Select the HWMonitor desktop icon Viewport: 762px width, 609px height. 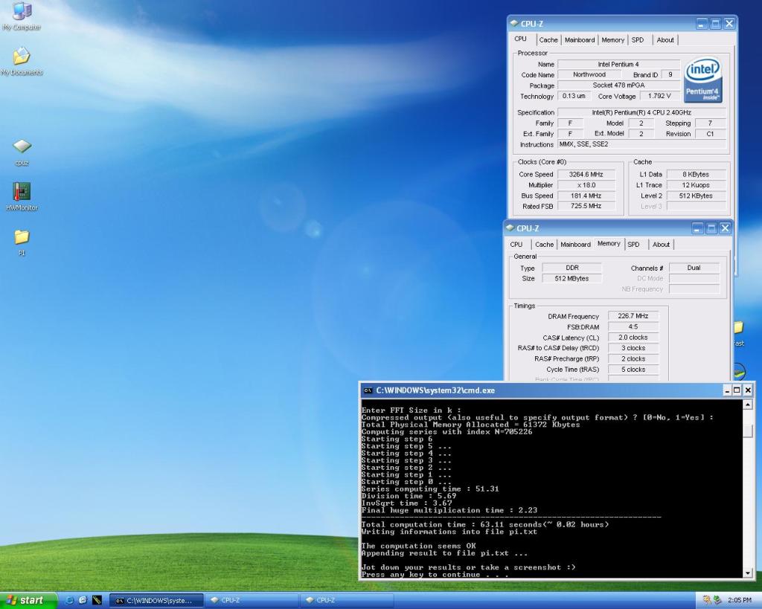click(22, 197)
